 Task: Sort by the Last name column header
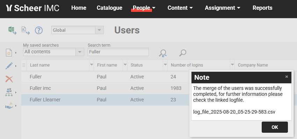(40, 65)
